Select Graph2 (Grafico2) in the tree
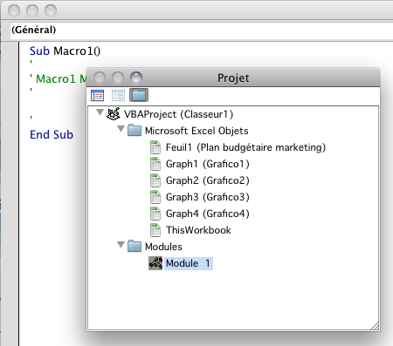Image resolution: width=393 pixels, height=346 pixels. 208,180
